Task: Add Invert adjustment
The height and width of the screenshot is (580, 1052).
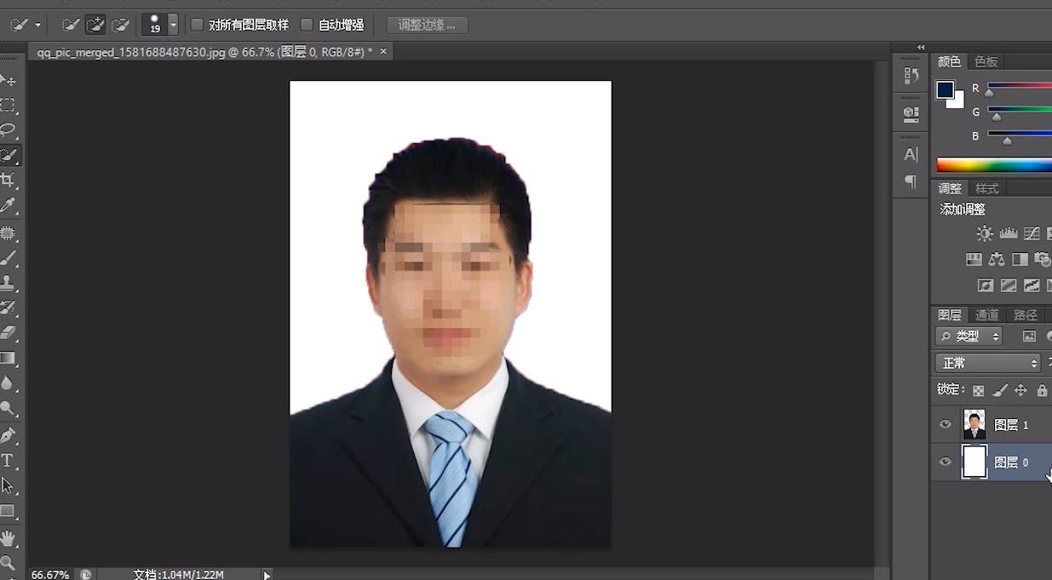Action: (986, 285)
